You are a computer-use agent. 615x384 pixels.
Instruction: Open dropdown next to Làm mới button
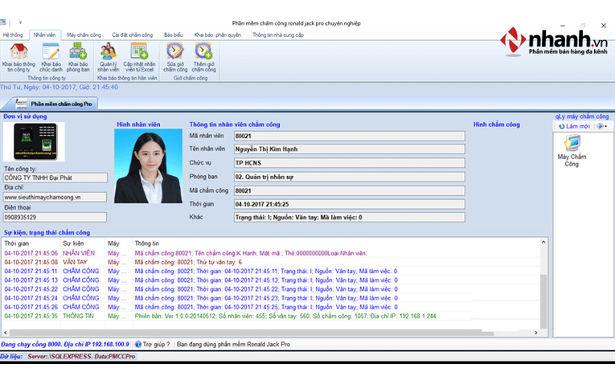606,126
